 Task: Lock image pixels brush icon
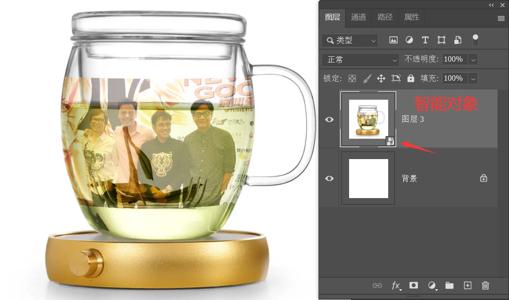point(367,78)
